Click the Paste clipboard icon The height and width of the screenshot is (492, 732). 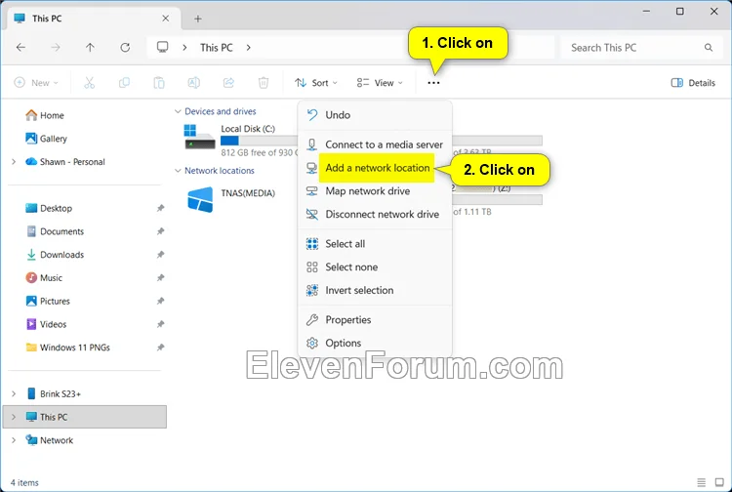point(159,83)
